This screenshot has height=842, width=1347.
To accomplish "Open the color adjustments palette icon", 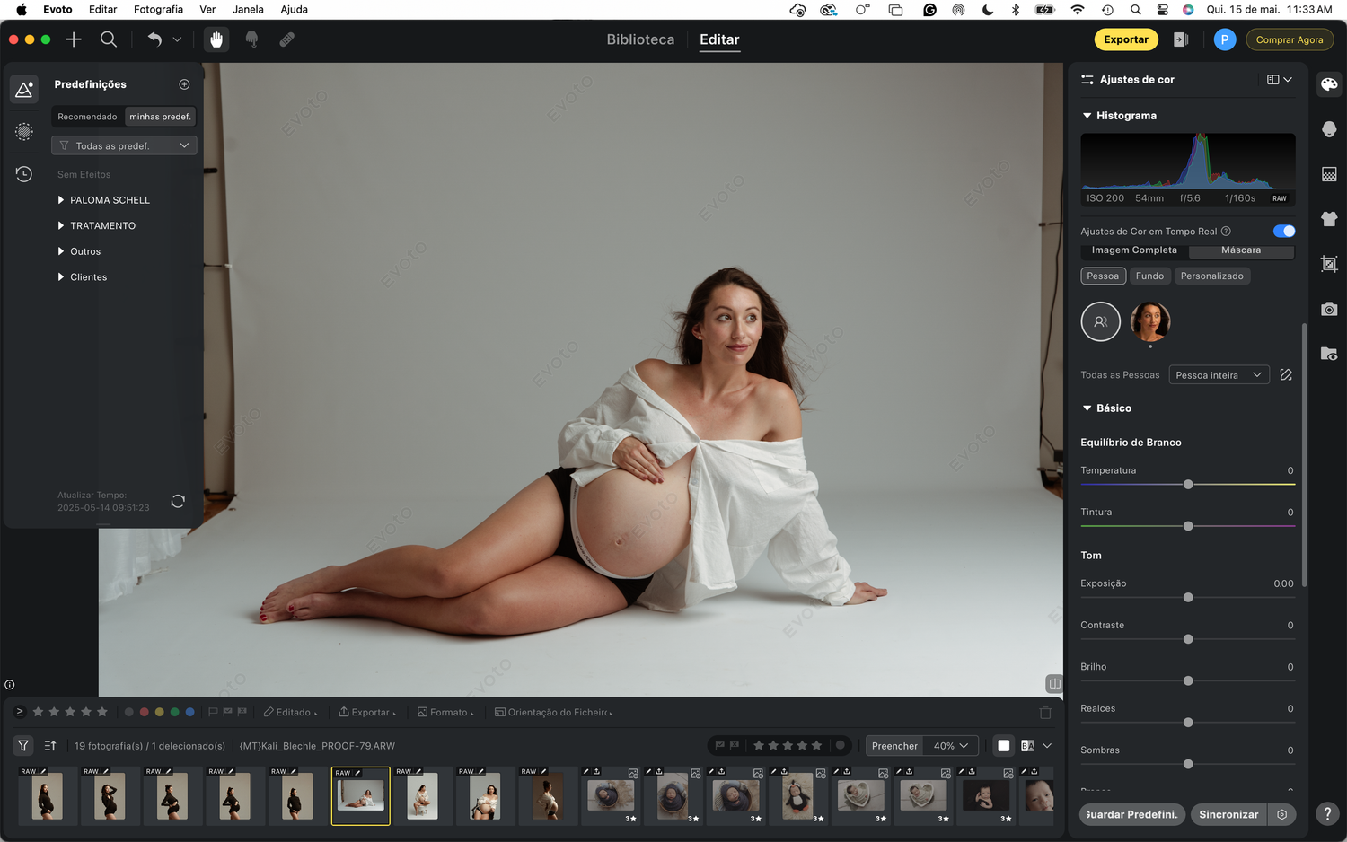I will pyautogui.click(x=1329, y=83).
